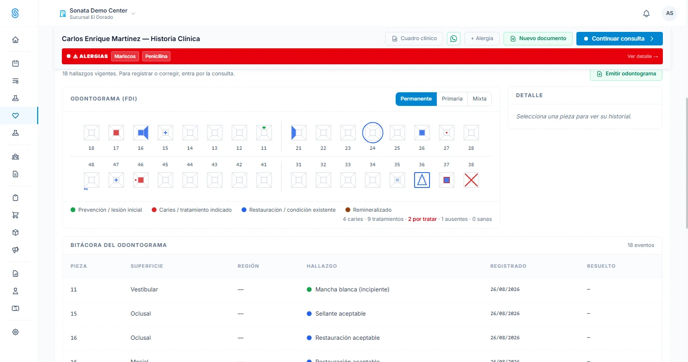
Task: Select the heart icon in sidebar
Action: click(15, 116)
